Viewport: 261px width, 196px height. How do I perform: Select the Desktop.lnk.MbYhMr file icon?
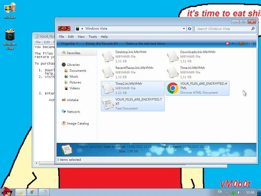(108, 57)
